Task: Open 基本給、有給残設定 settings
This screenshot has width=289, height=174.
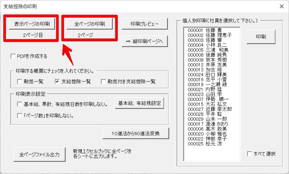Action: pyautogui.click(x=139, y=103)
